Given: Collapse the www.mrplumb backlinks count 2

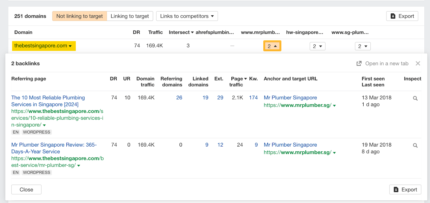Looking at the screenshot, I should point(272,46).
